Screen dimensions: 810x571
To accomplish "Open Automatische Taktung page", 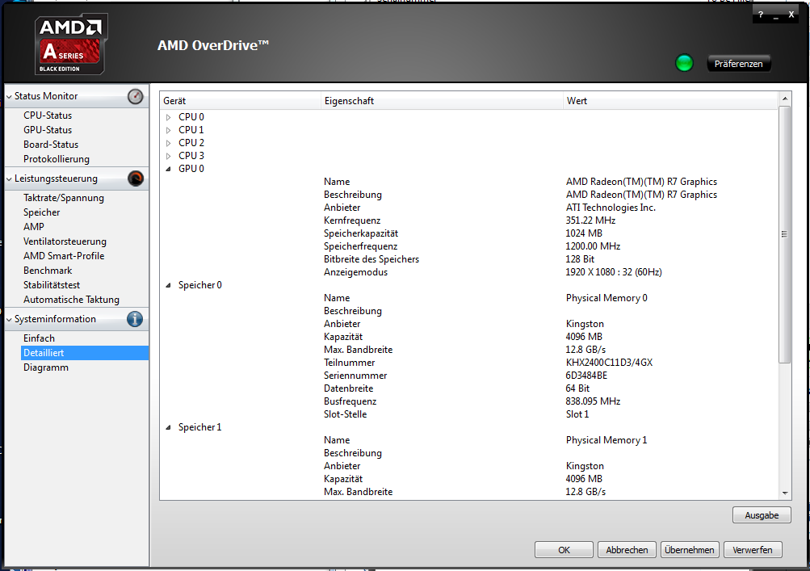I will (x=71, y=299).
